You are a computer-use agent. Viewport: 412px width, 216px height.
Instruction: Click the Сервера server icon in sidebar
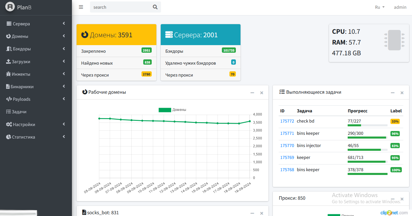pyautogui.click(x=9, y=24)
